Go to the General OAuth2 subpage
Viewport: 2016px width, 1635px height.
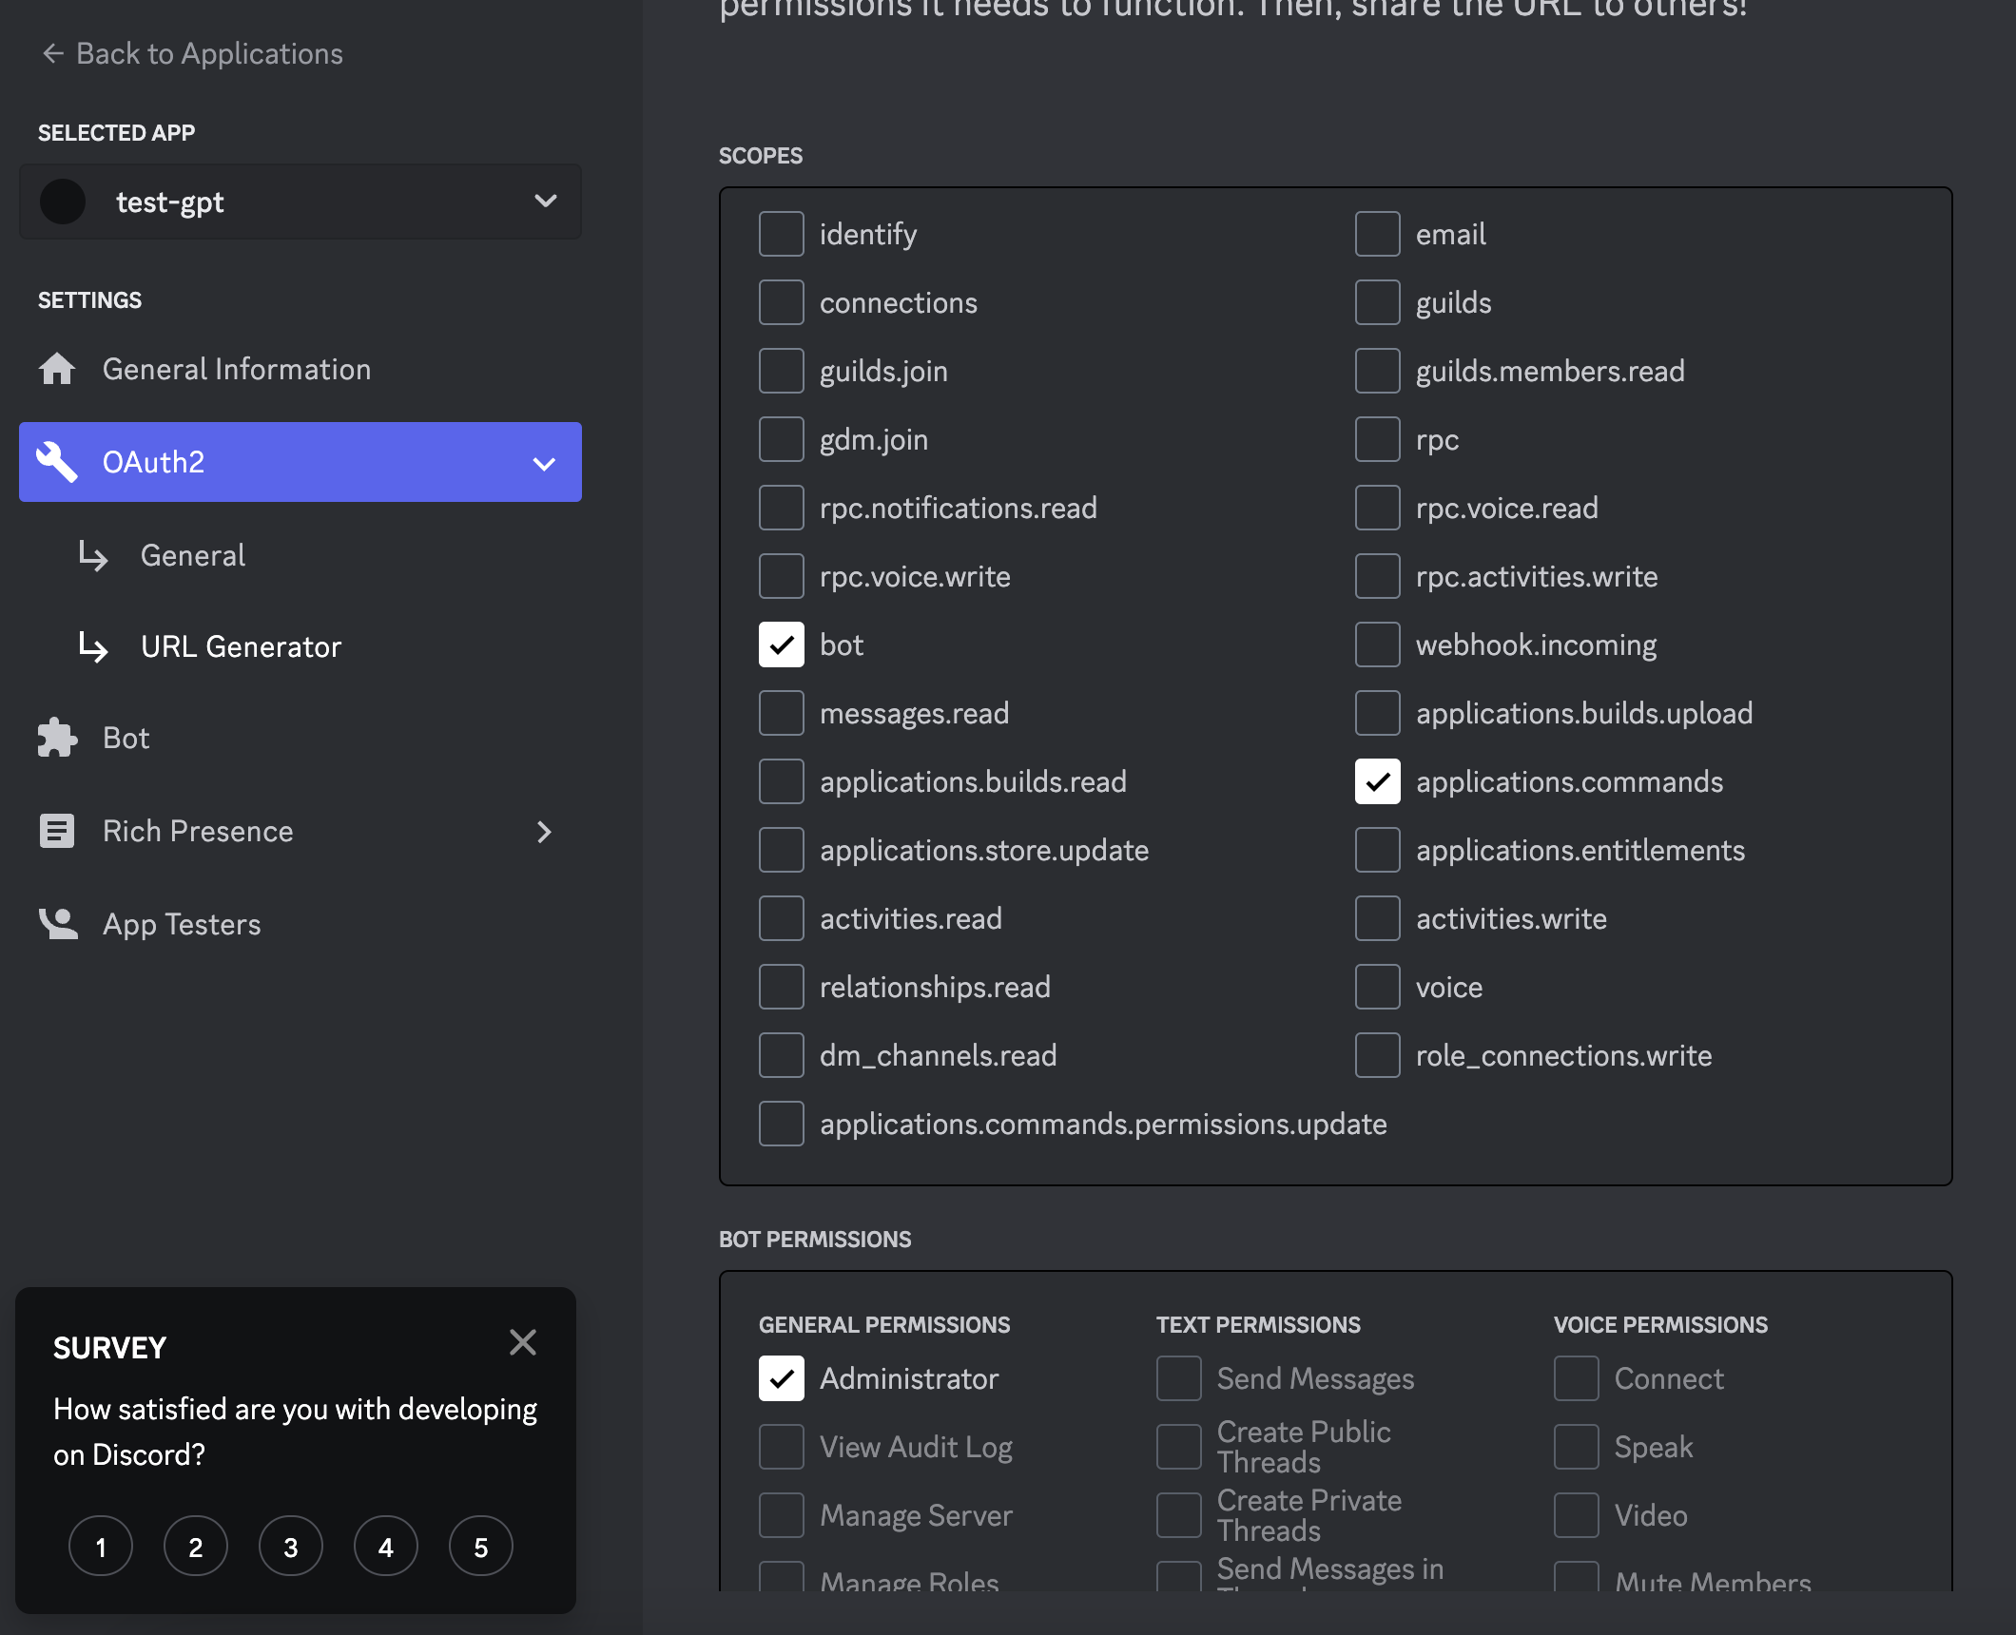[193, 556]
